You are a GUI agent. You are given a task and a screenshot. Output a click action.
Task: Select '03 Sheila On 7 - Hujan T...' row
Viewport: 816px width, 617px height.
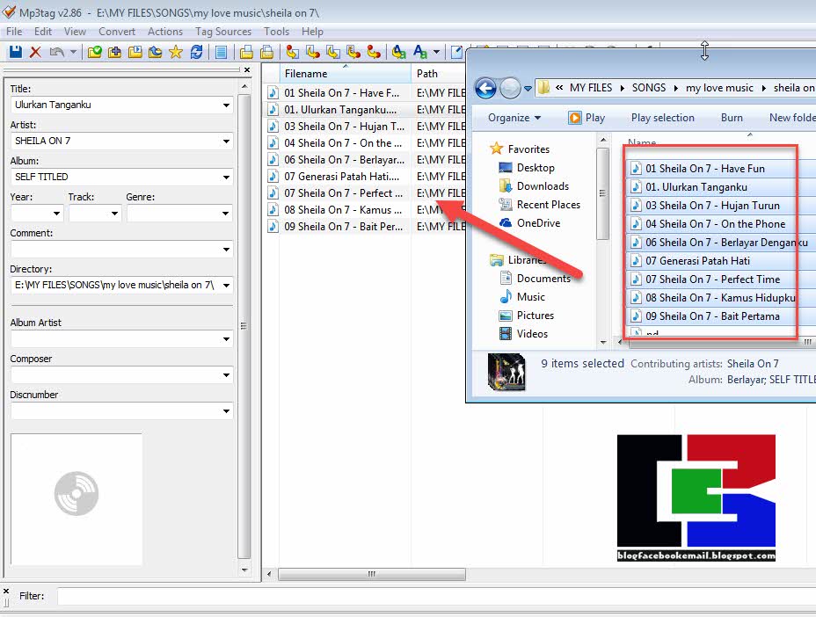pyautogui.click(x=344, y=127)
